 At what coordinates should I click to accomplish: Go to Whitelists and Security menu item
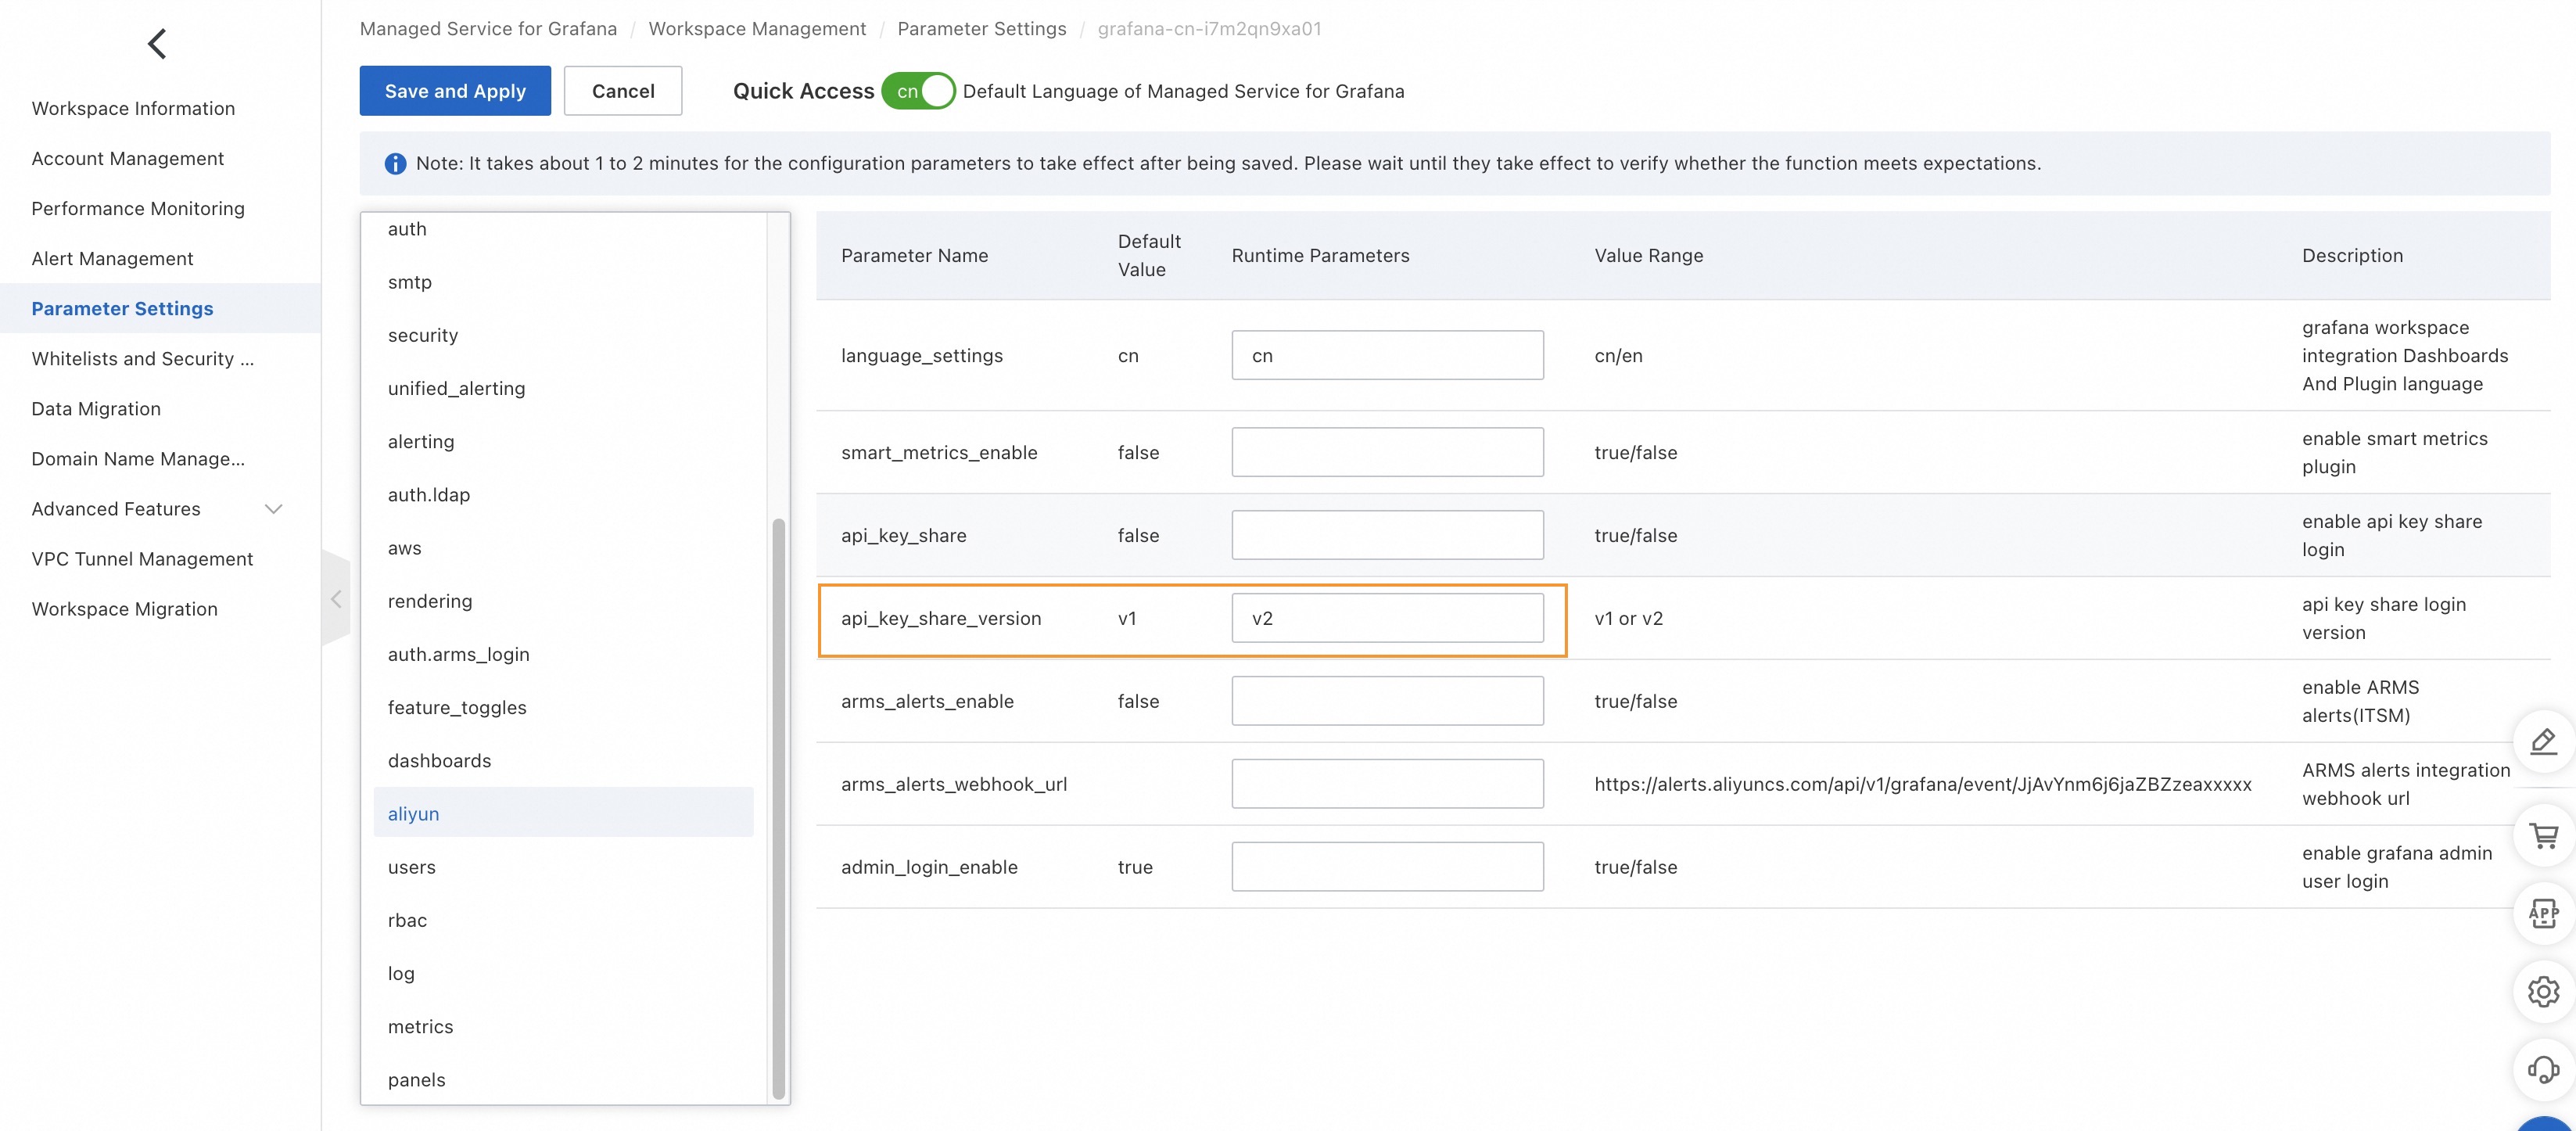pos(143,358)
